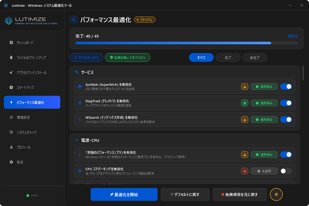Click the 電源・CPU section heading

(90, 140)
